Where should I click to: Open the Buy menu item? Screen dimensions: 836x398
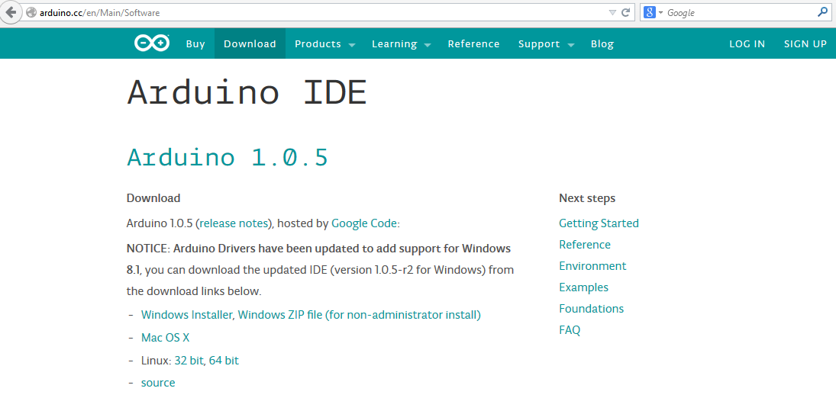[195, 44]
